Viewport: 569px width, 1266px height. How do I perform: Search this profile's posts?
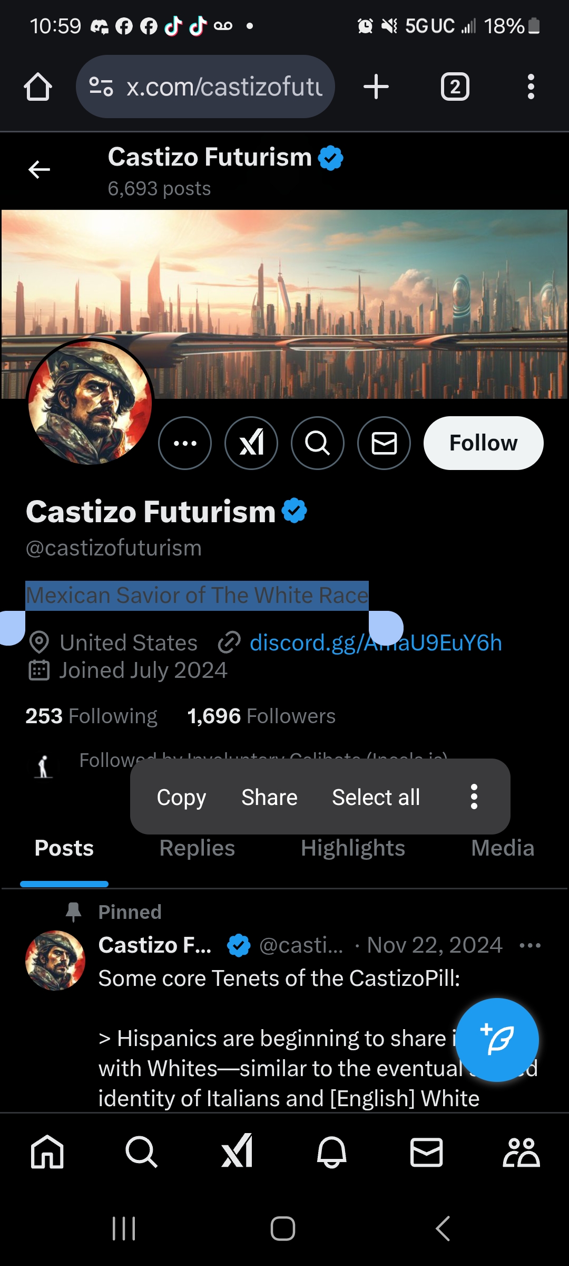coord(318,443)
